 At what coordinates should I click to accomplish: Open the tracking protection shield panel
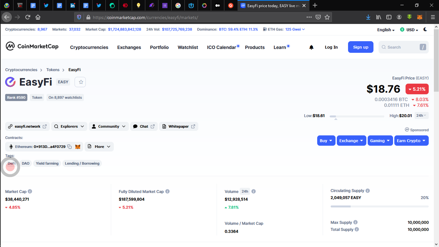tap(79, 17)
